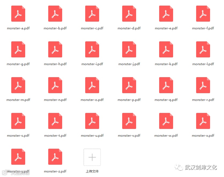
Task: Select the monster-g.pdf filename text
Action: click(18, 64)
